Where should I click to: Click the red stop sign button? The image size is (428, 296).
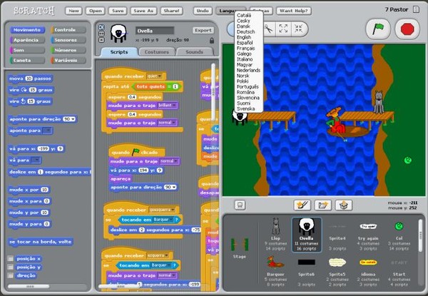point(407,29)
